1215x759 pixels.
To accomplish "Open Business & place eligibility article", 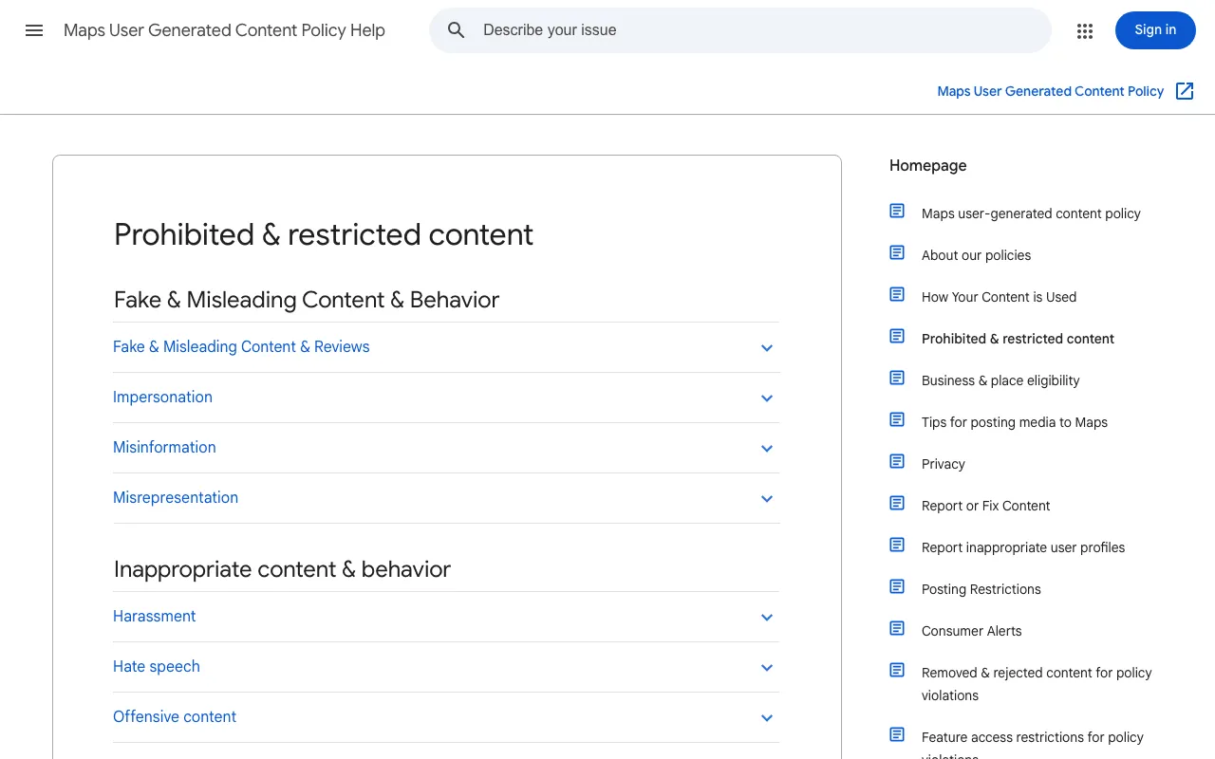I will [x=1000, y=380].
